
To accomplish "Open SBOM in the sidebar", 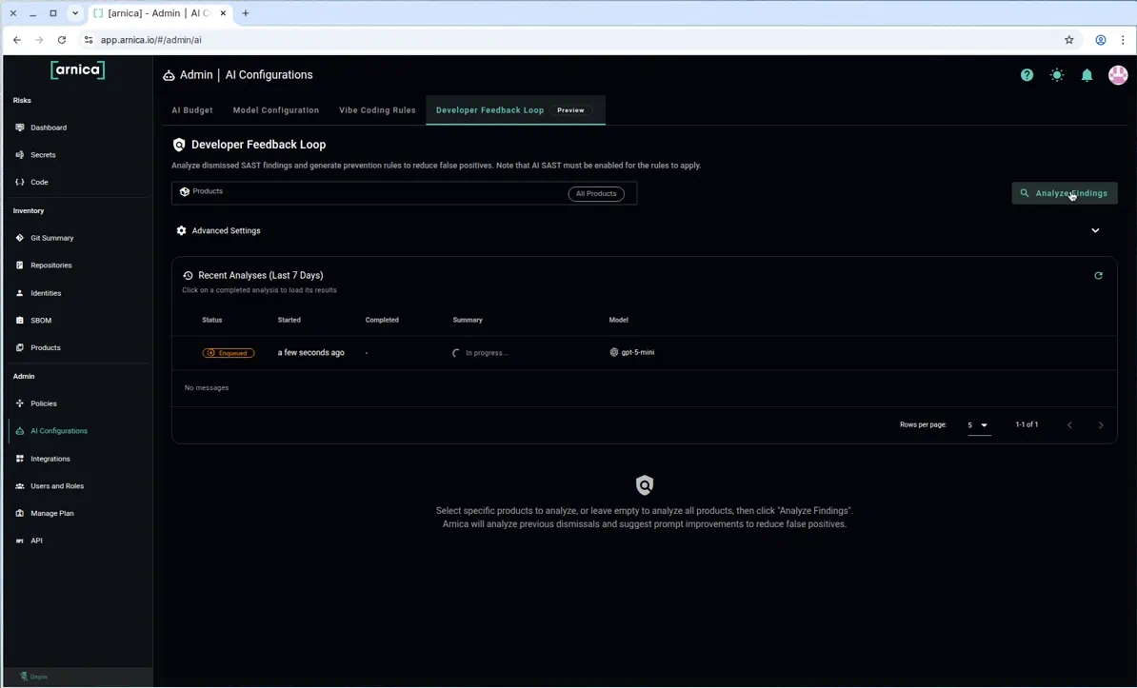I will coord(41,321).
